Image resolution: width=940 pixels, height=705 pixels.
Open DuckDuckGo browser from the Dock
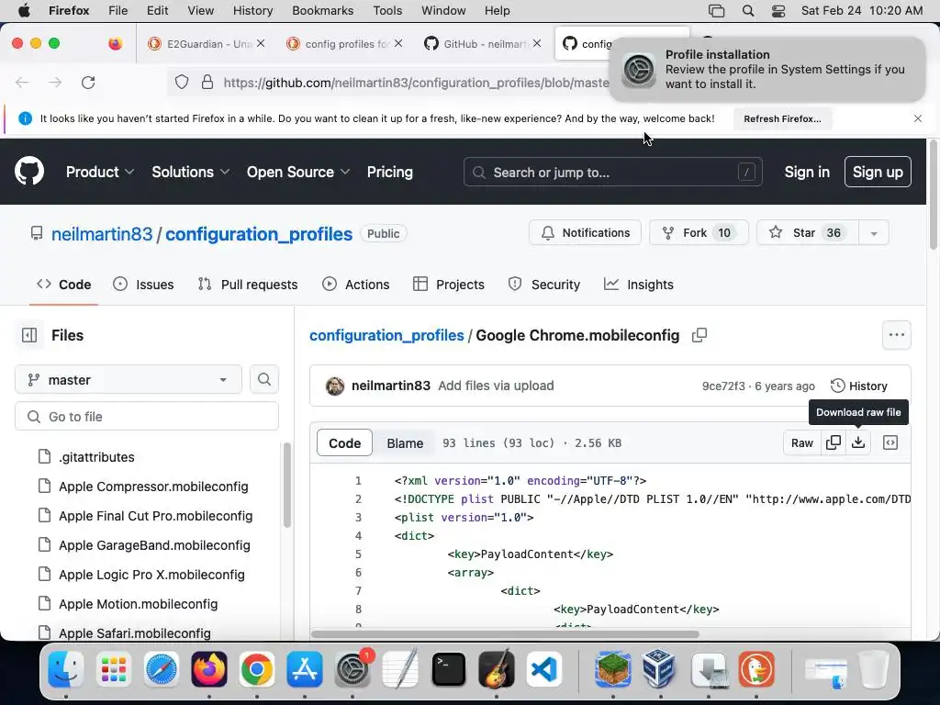[756, 669]
